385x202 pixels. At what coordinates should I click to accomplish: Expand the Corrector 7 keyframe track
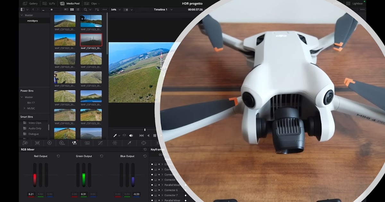coord(162,195)
